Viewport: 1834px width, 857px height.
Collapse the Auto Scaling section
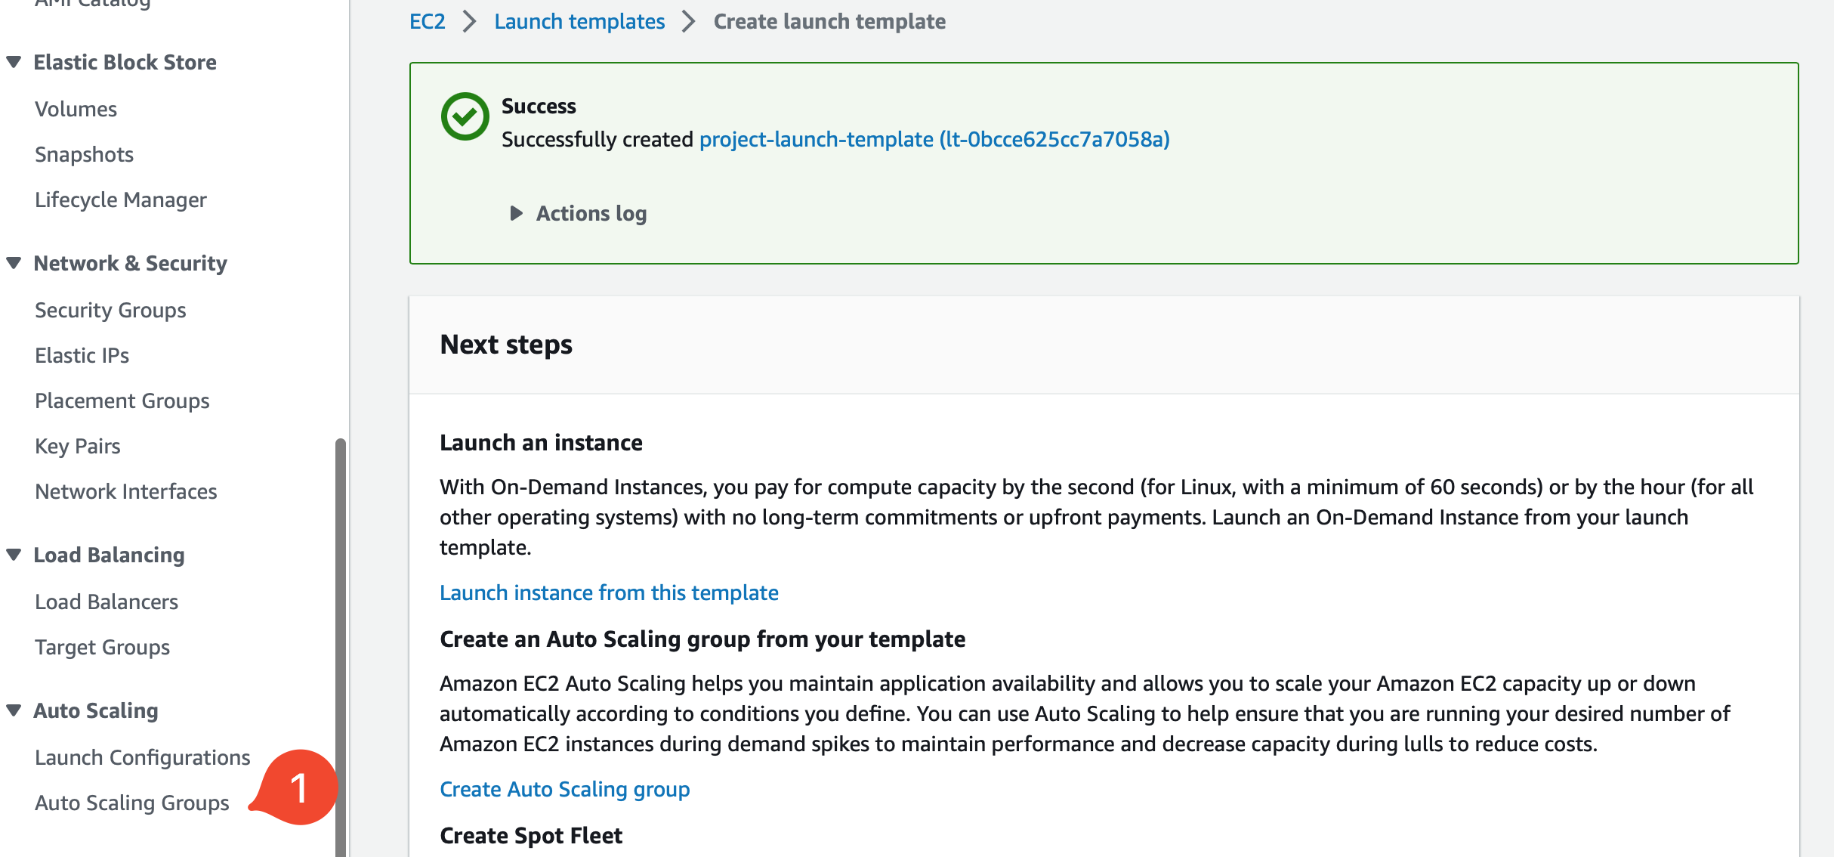click(14, 710)
